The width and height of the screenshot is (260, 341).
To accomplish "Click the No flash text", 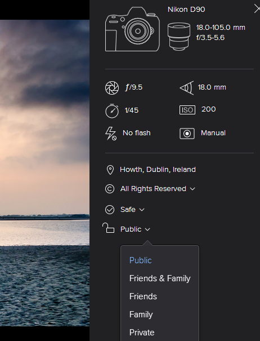I will (x=136, y=133).
